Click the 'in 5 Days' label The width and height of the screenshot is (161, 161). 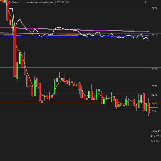coord(156,141)
